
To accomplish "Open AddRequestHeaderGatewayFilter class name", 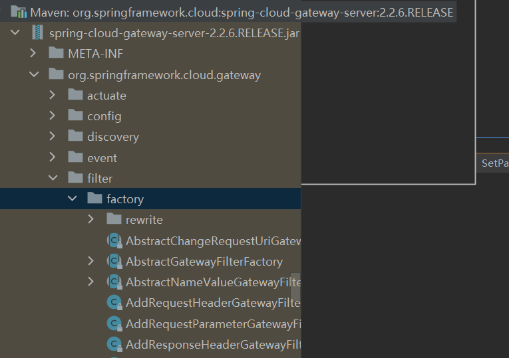I will (x=214, y=303).
